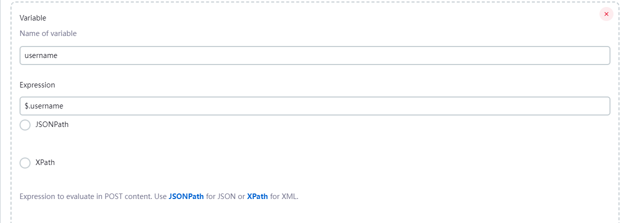Click the 'for JSON or' text between links

225,196
